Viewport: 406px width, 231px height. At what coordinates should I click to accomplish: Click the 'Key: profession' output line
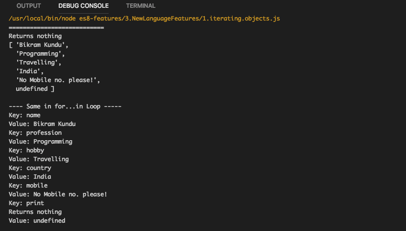35,133
